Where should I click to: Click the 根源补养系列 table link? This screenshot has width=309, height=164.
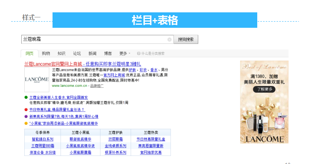pyautogui.click(x=115, y=152)
